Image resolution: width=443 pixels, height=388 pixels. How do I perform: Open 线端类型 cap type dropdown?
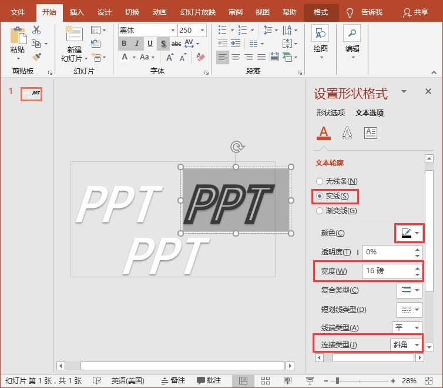coord(407,328)
